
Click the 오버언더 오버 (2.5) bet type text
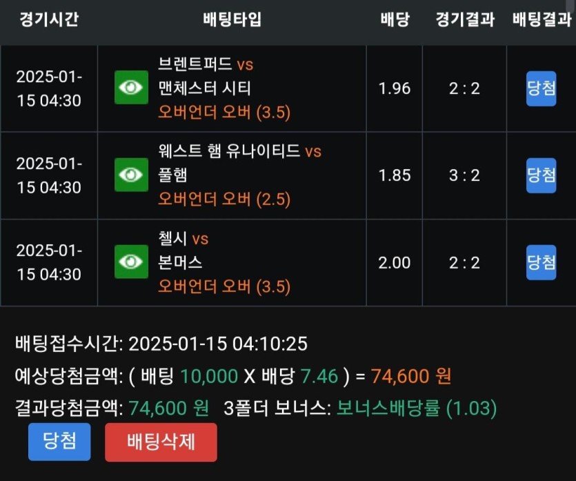(224, 199)
